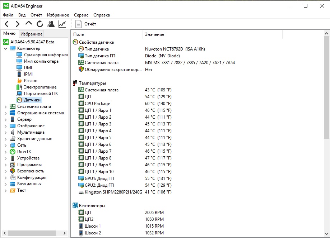Click the Вентиляторы fan icon
The image size is (330, 238).
75,205
